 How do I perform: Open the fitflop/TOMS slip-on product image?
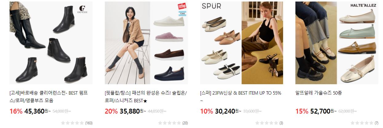(146, 43)
